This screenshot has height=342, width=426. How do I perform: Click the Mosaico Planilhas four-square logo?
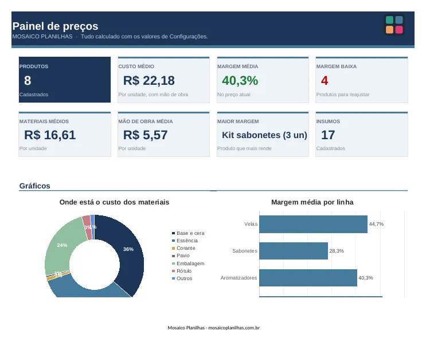point(394,25)
